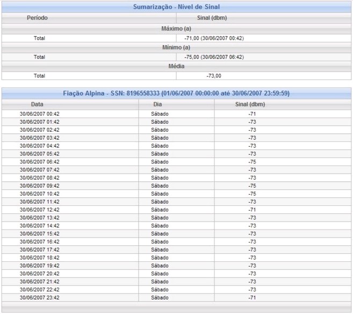
Task: Select the 30/06/2007 23:42 date cell
Action: click(x=40, y=297)
